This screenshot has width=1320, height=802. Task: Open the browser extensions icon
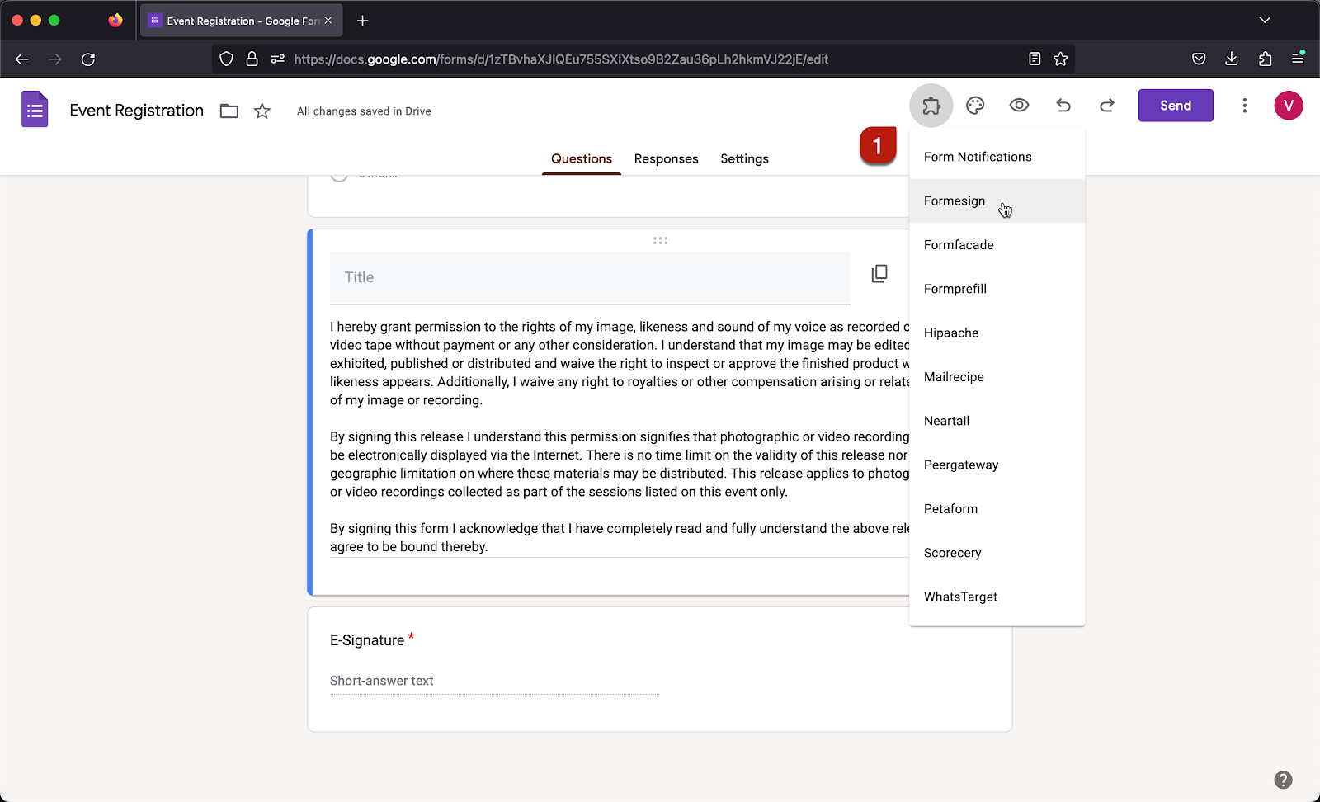pyautogui.click(x=1265, y=59)
